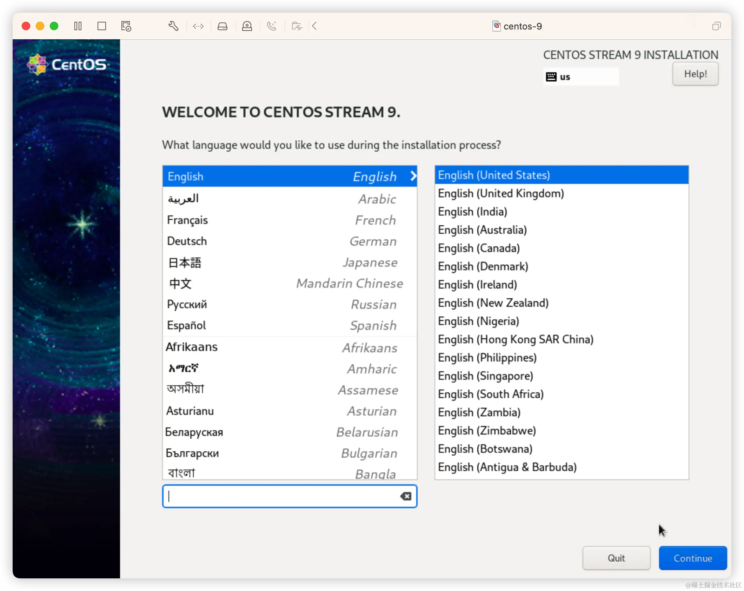Quit the installer

[617, 558]
